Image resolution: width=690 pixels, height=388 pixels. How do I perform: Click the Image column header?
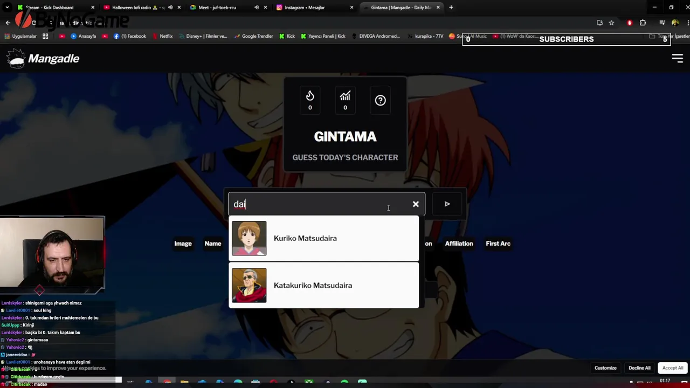click(x=183, y=244)
